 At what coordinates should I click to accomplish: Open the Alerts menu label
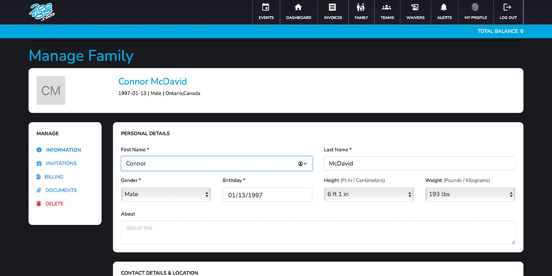(x=444, y=18)
